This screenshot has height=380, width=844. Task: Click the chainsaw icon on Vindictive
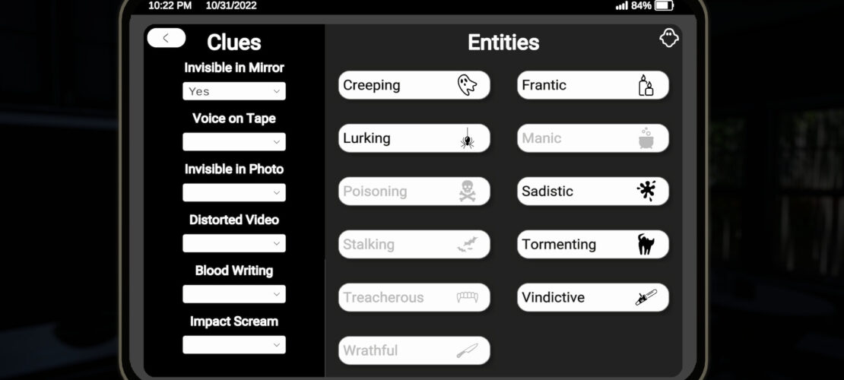pos(646,297)
